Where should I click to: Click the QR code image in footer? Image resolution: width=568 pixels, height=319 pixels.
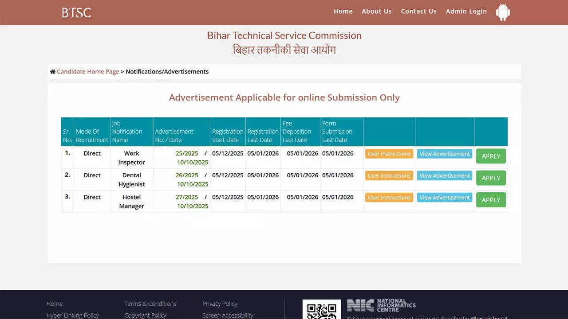click(x=321, y=310)
